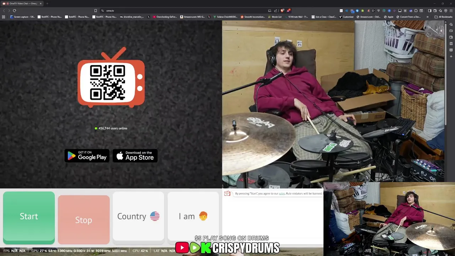Viewport: 455px width, 256px height.
Task: Open the 'Movie List' bookmark
Action: (275, 17)
